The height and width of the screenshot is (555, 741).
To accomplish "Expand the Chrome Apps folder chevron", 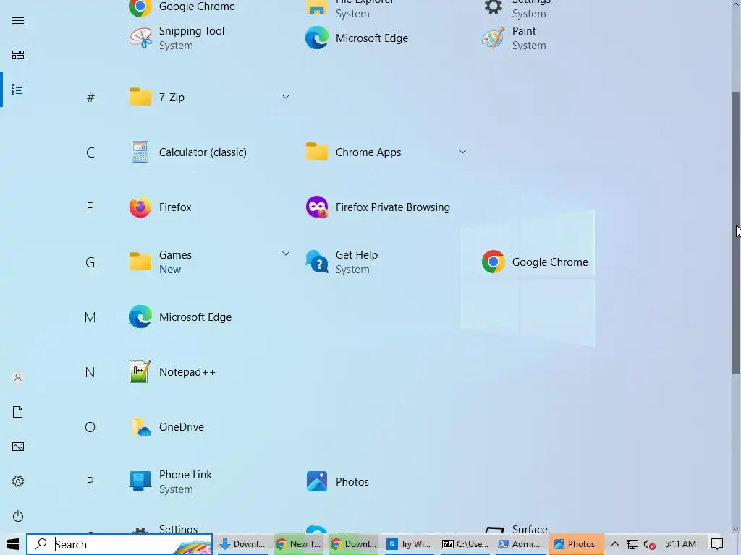I will pyautogui.click(x=462, y=152).
